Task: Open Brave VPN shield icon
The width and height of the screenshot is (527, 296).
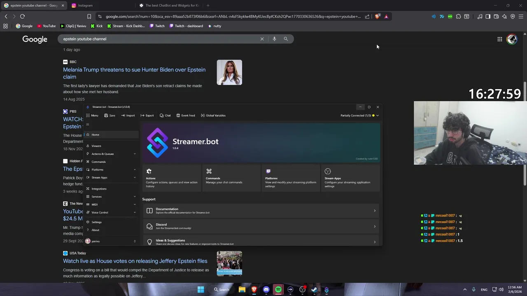Action: click(513, 16)
